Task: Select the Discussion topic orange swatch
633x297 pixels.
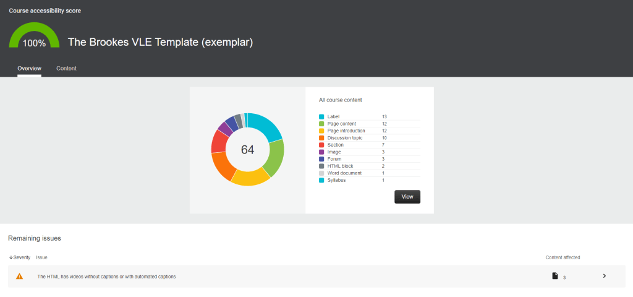Action: pos(321,138)
